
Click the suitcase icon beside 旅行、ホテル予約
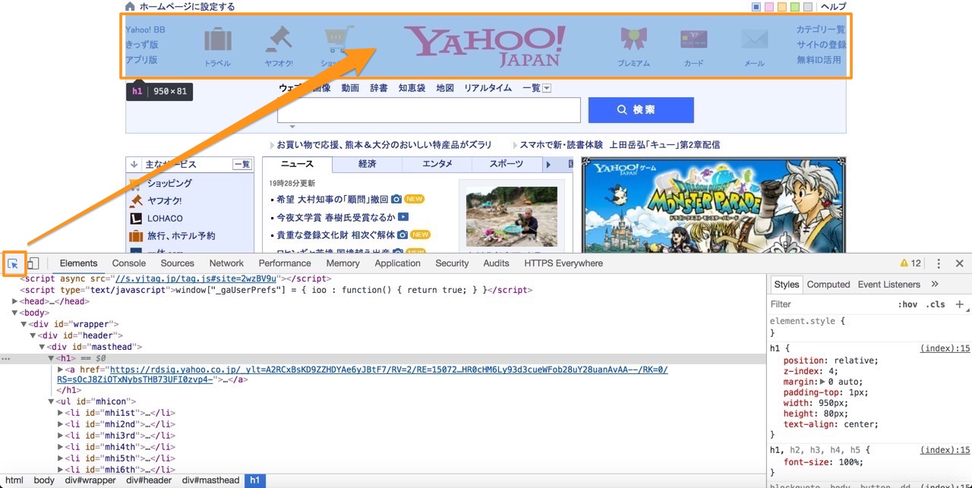click(136, 236)
